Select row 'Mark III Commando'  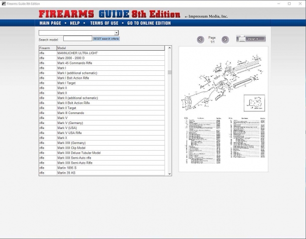[102, 113]
